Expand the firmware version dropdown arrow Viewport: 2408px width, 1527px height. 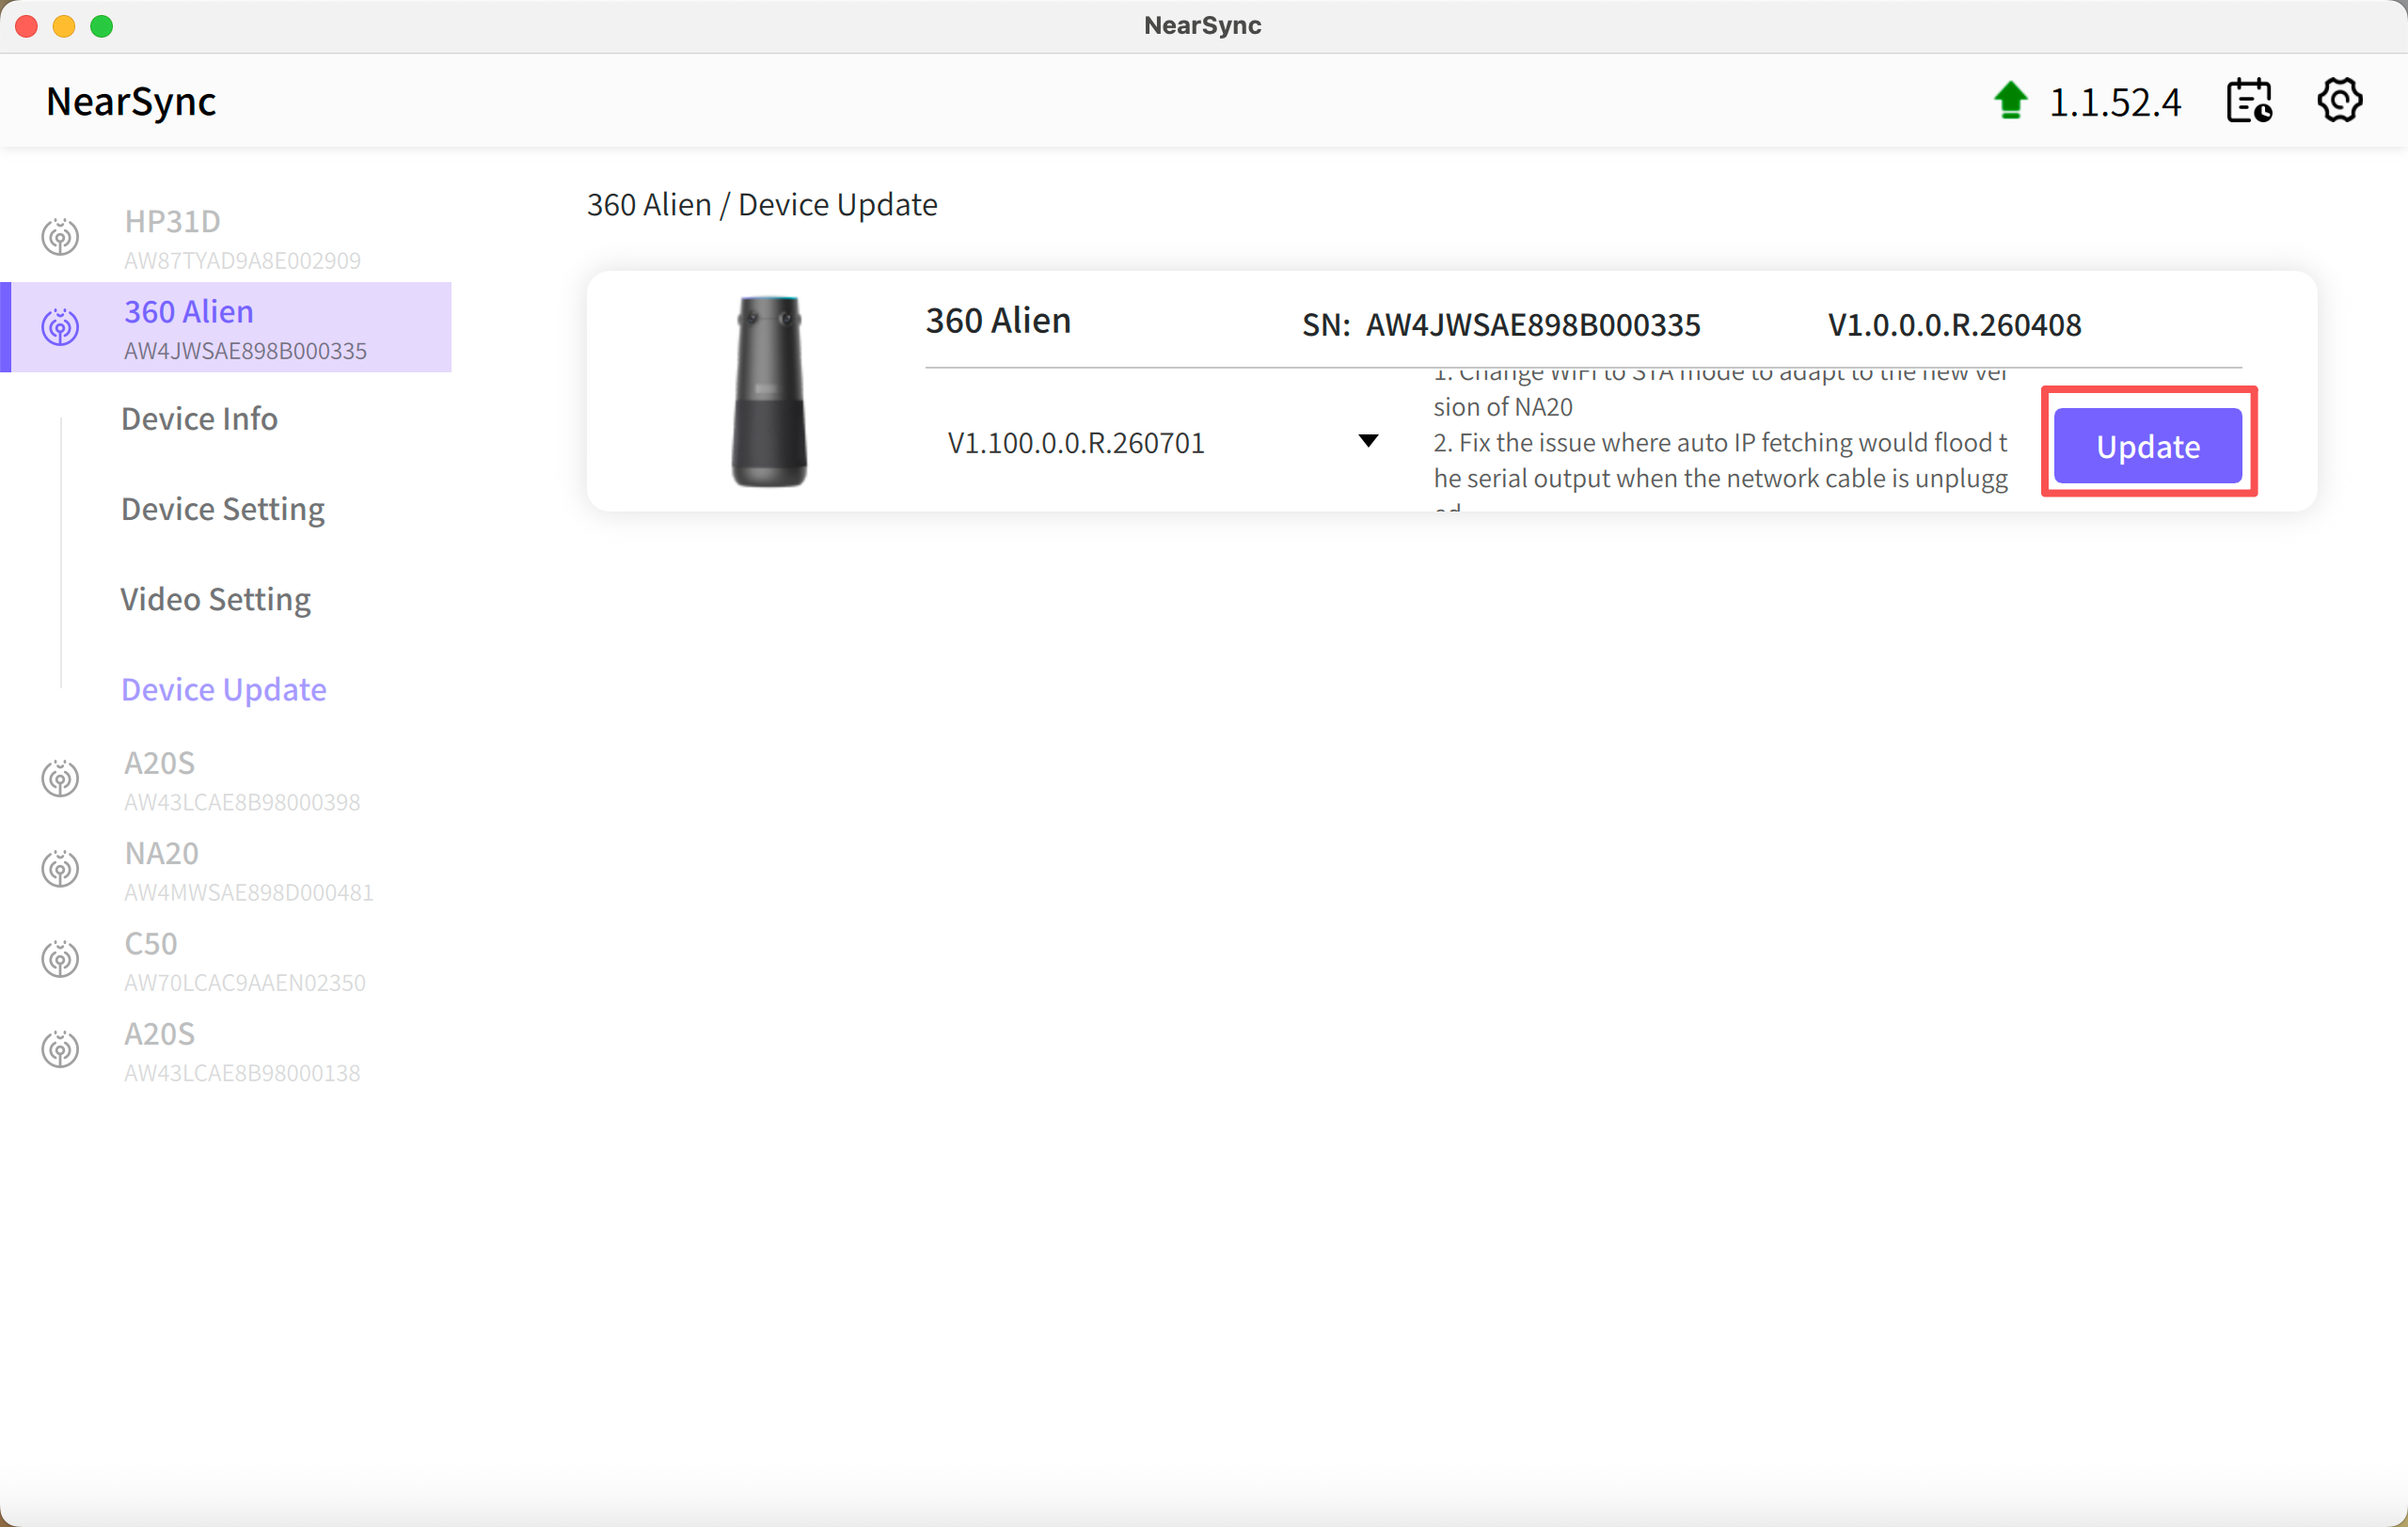coord(1368,441)
